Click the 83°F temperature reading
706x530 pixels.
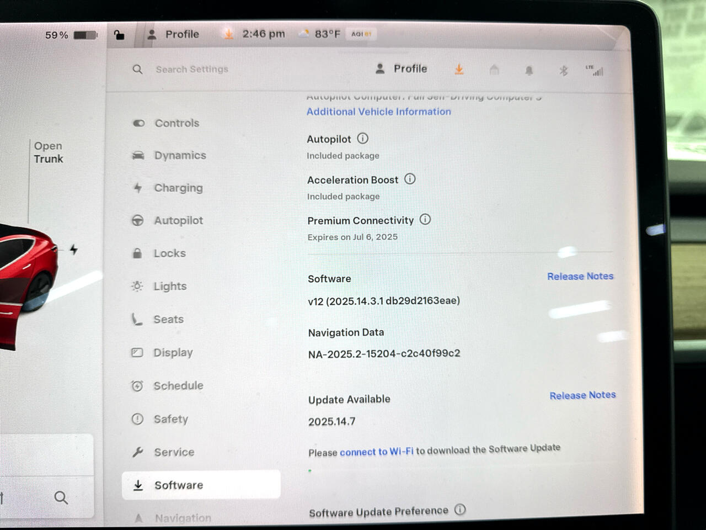[327, 34]
